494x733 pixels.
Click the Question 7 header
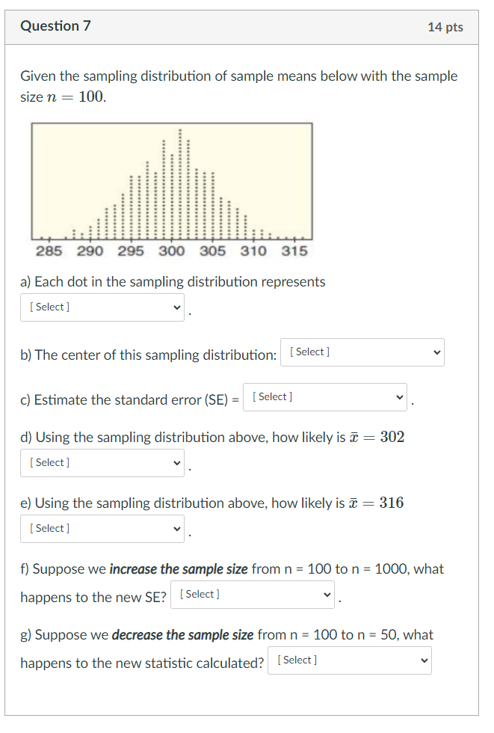click(x=56, y=25)
